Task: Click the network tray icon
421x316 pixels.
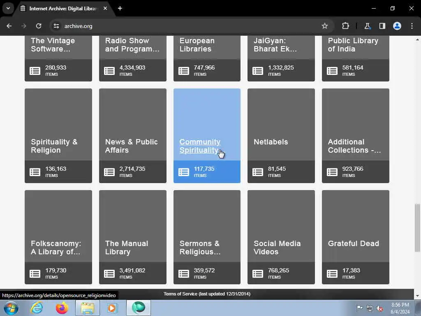Action: coord(370,308)
